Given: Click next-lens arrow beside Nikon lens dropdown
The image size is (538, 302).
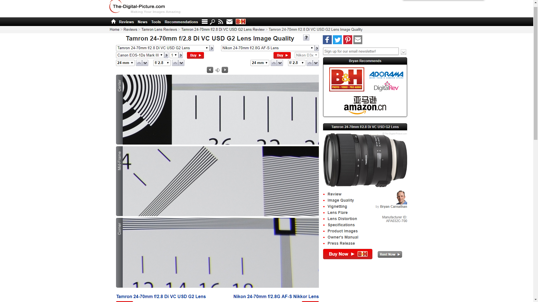Looking at the screenshot, I should pyautogui.click(x=317, y=48).
